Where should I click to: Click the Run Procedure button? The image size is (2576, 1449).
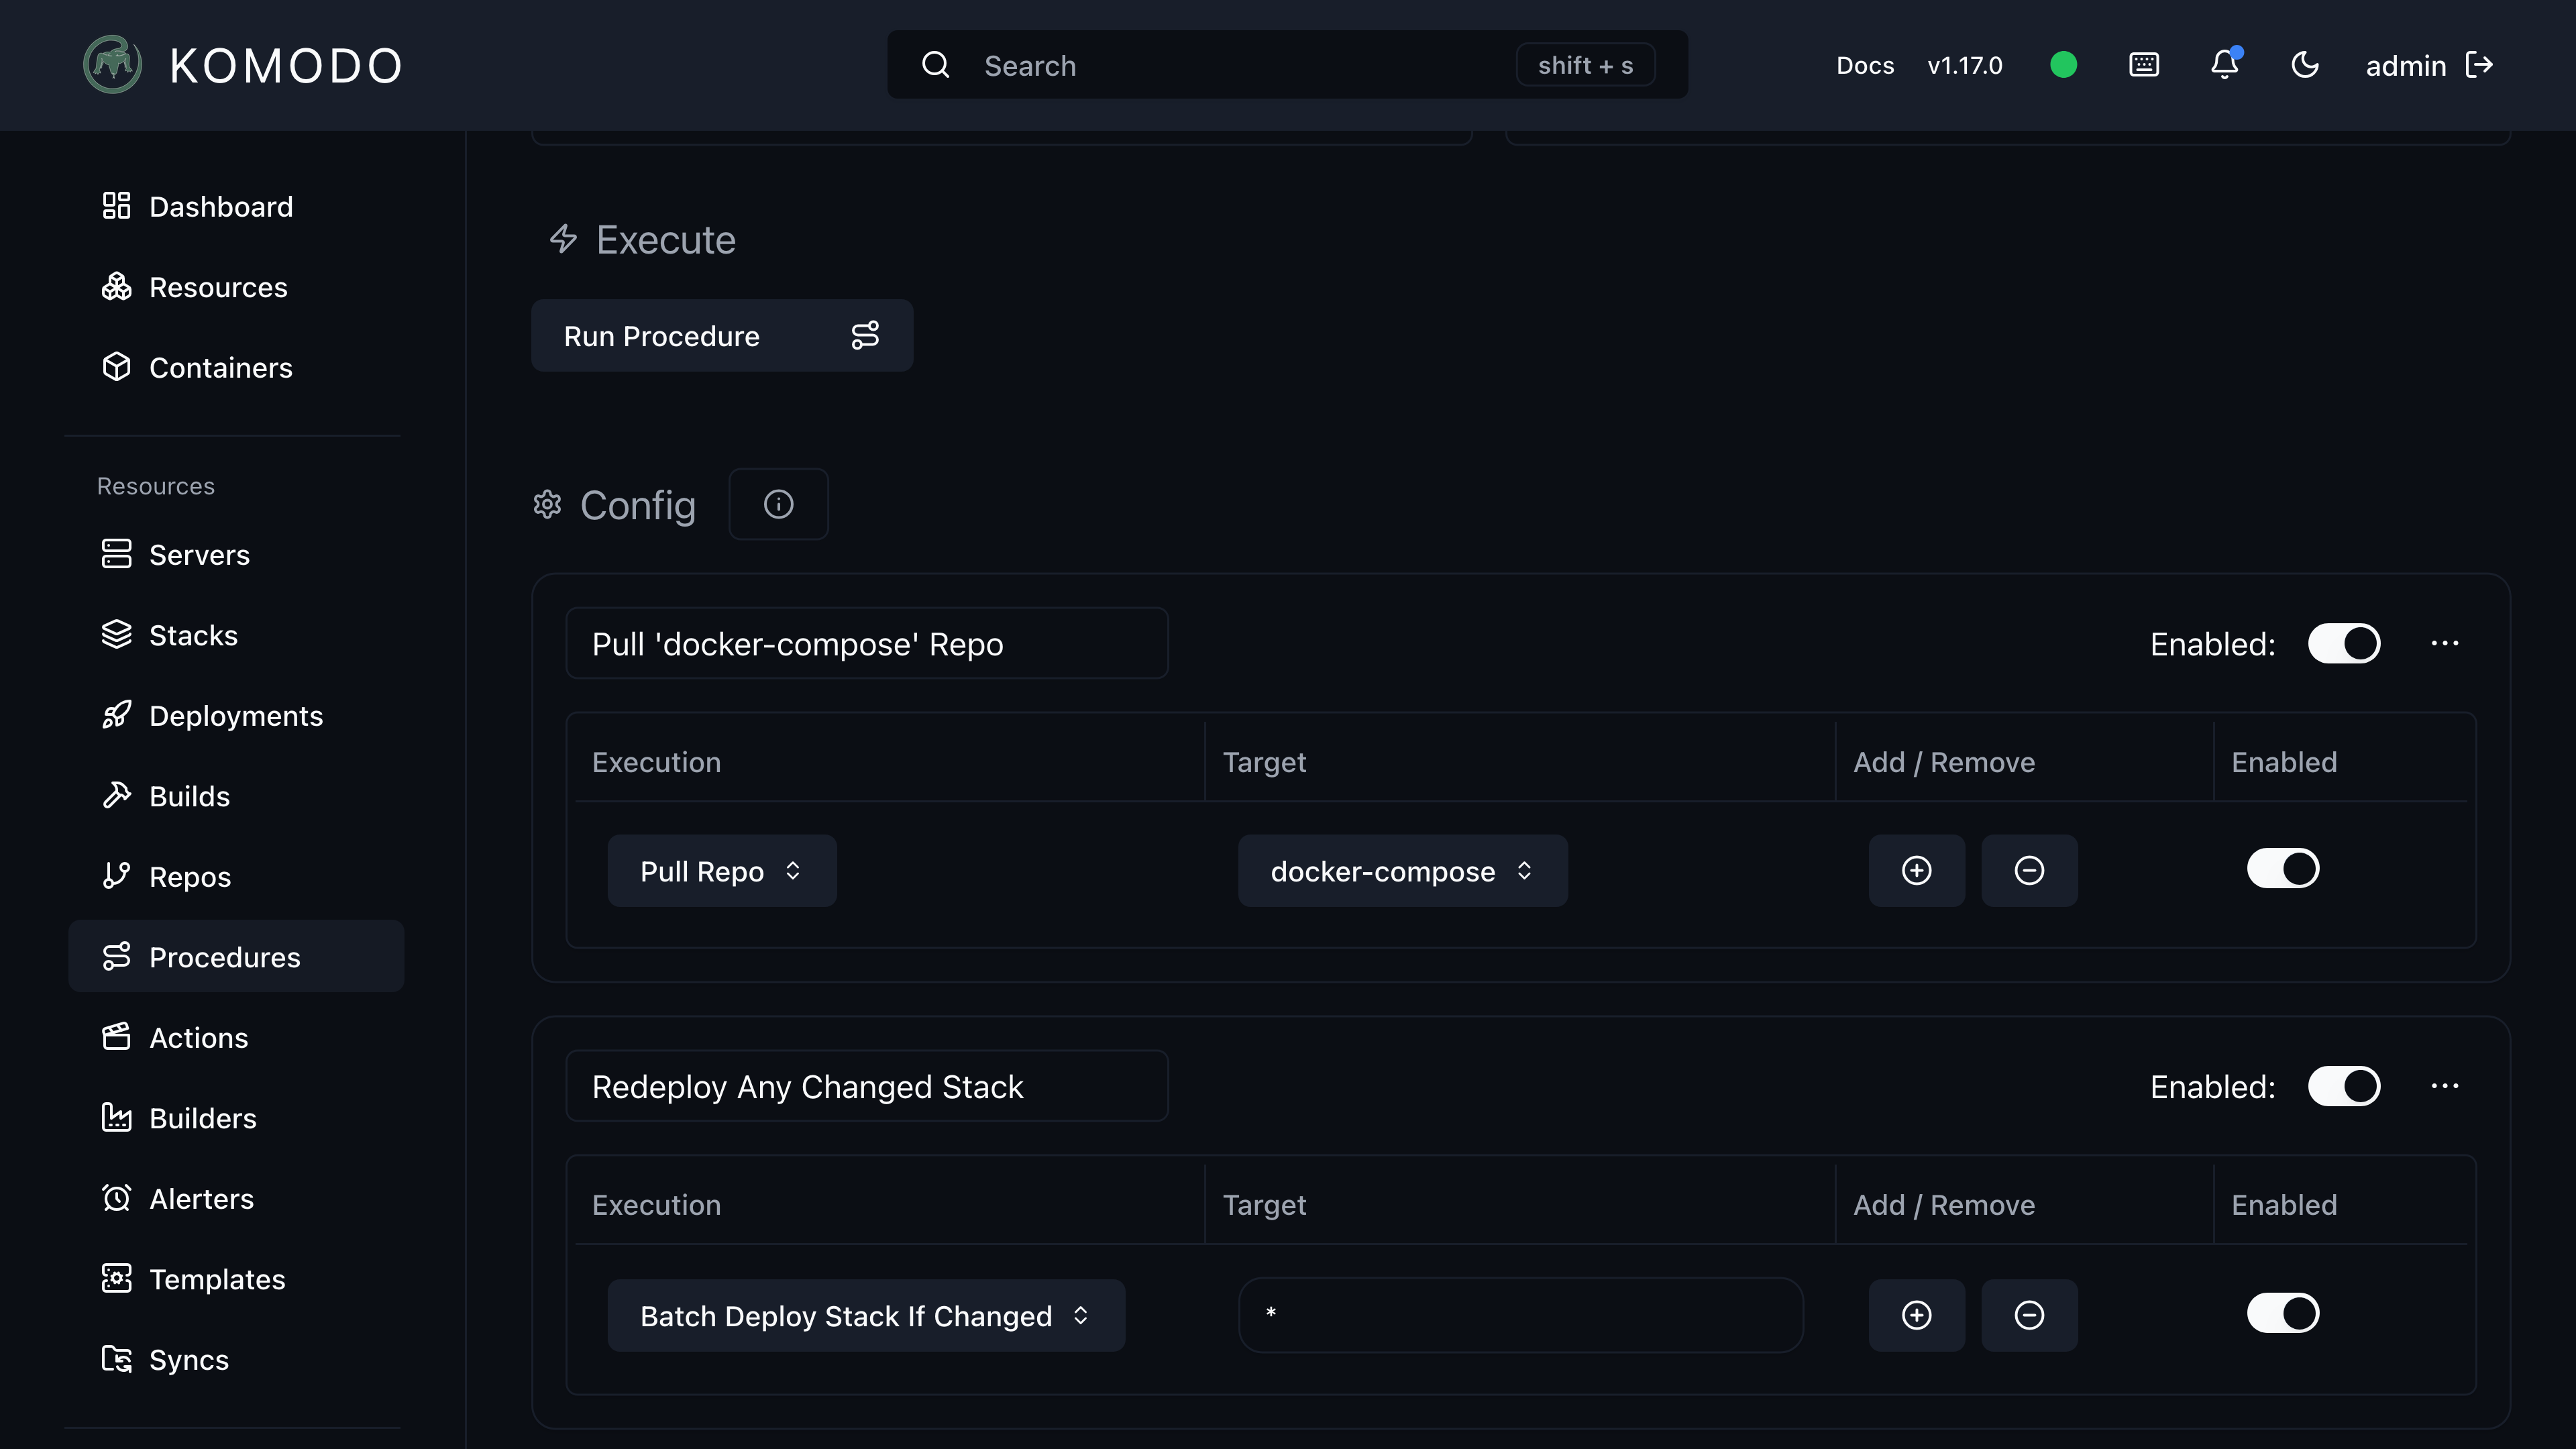[722, 335]
